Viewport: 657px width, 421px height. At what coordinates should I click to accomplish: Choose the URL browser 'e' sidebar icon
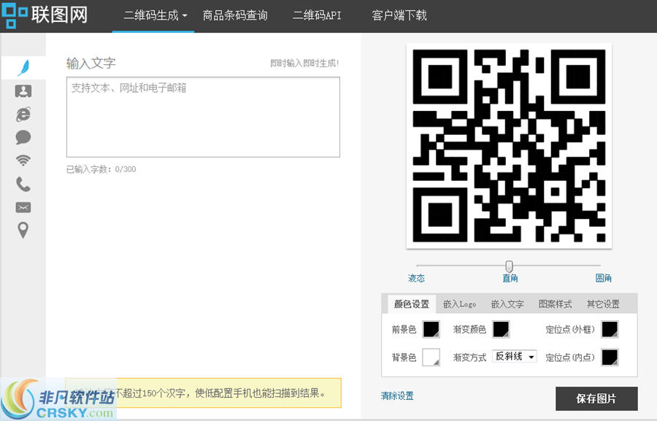click(x=23, y=114)
